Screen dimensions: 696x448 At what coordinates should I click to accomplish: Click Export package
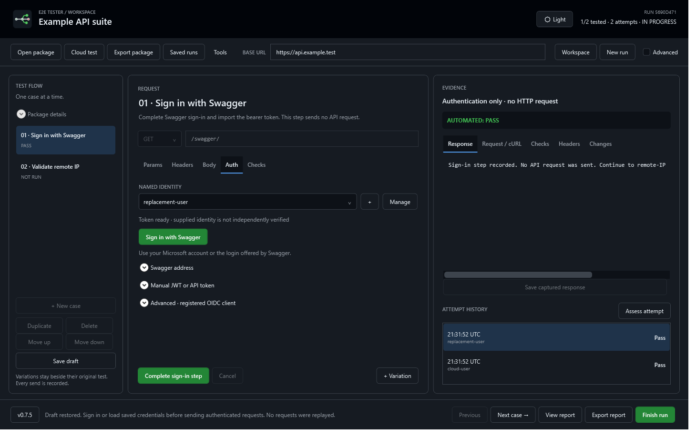point(133,52)
